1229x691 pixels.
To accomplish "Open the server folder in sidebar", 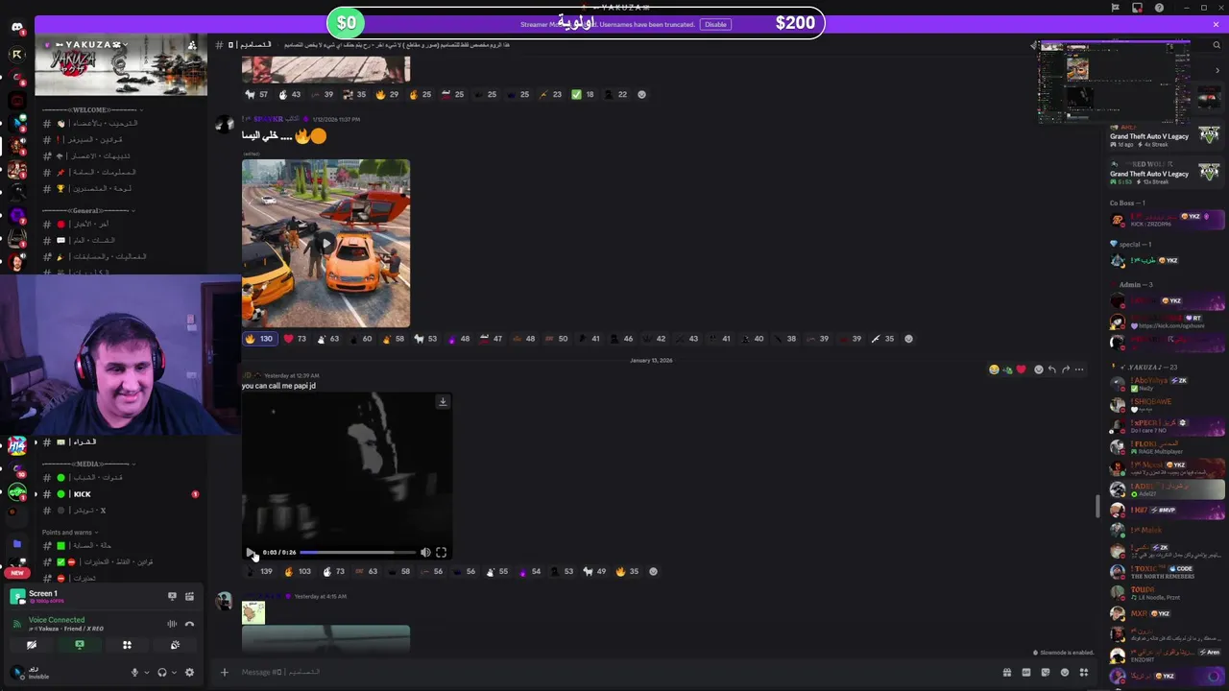I will [x=17, y=543].
